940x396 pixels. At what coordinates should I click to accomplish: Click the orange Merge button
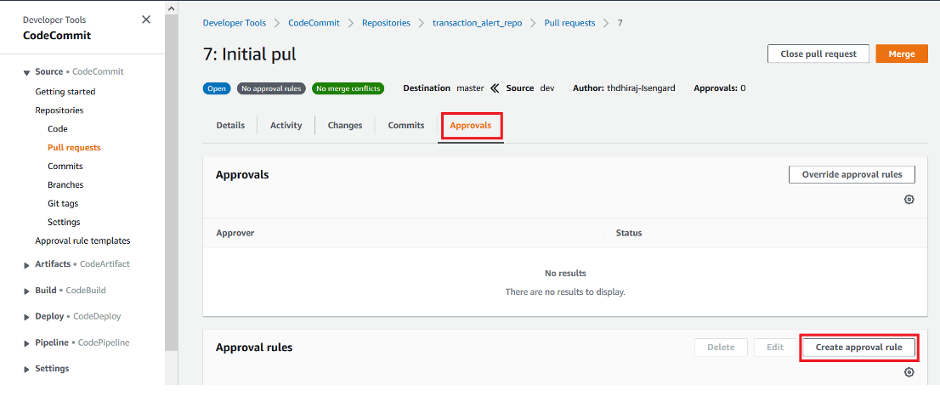[x=902, y=54]
